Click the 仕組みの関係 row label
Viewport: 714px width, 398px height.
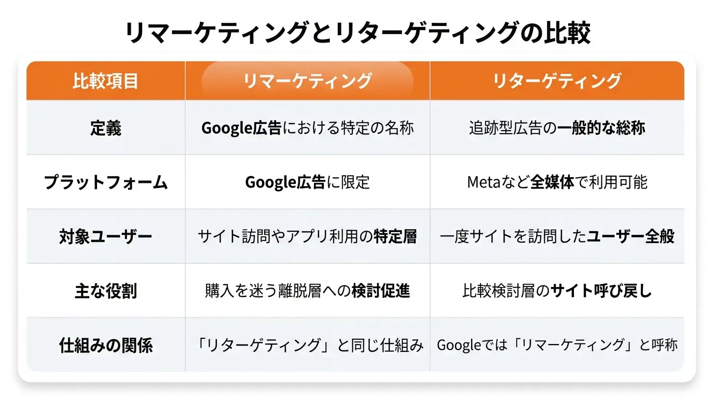click(x=105, y=345)
